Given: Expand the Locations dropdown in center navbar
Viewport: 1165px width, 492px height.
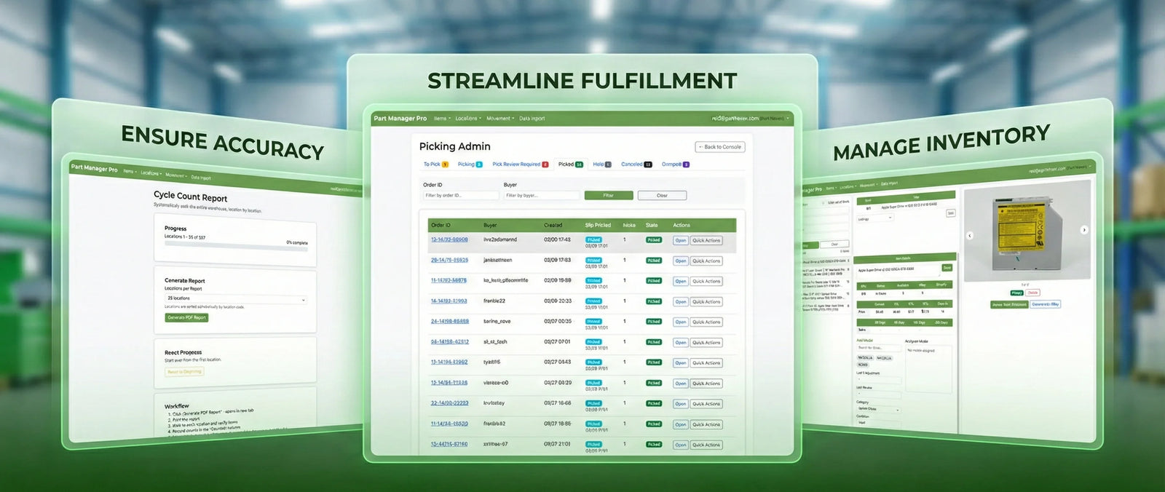Looking at the screenshot, I should [467, 119].
